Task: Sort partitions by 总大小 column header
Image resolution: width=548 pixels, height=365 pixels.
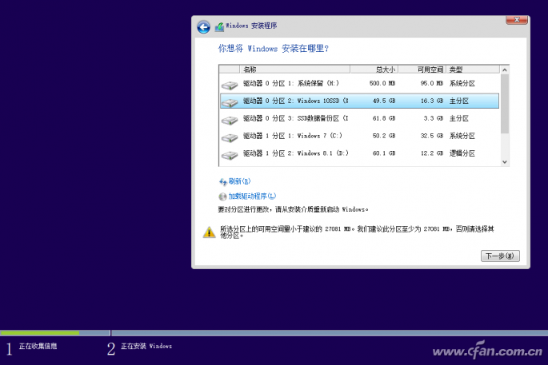Action: click(374, 69)
